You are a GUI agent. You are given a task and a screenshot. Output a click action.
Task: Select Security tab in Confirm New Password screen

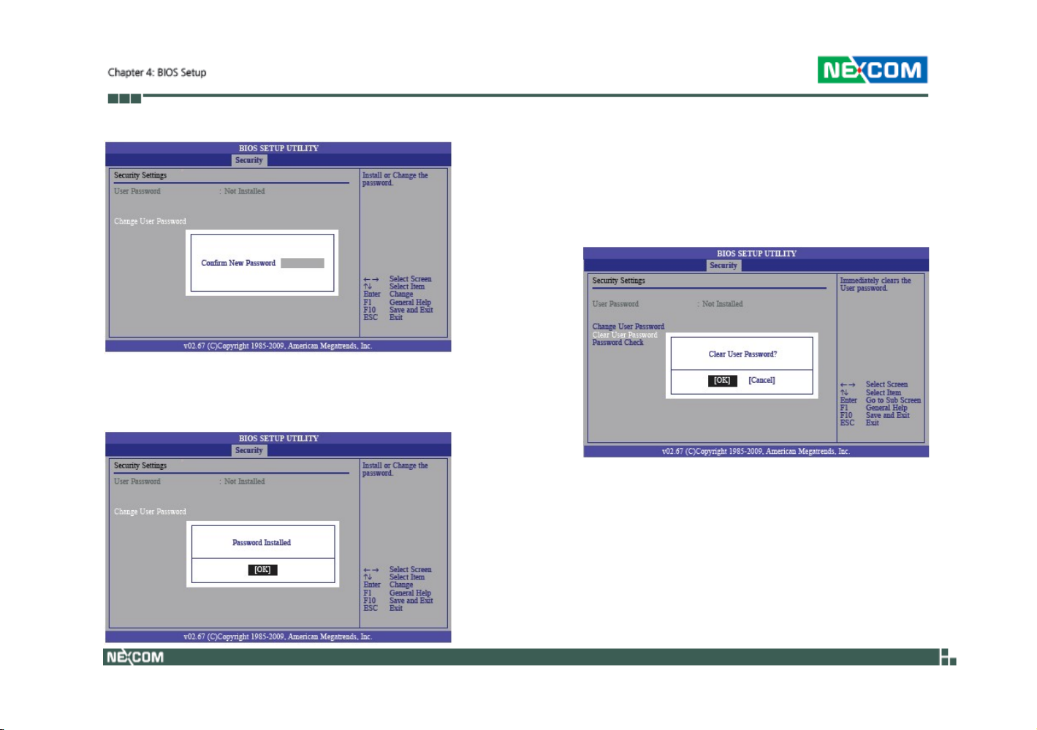click(x=249, y=160)
